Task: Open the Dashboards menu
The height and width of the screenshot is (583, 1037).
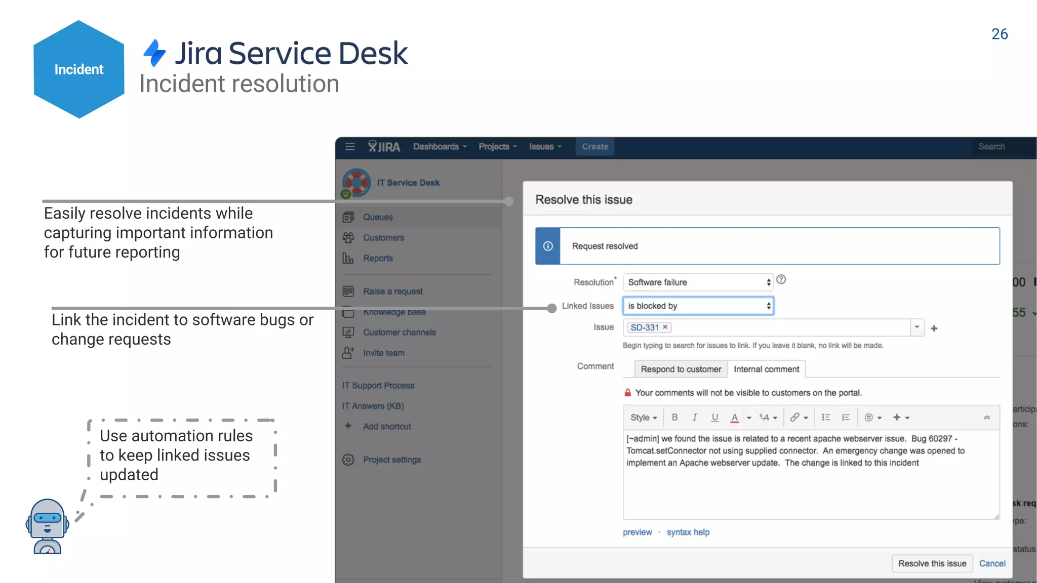Action: 440,147
